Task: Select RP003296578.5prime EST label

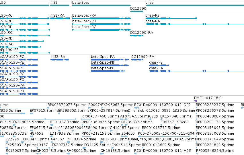Action: (215, 111)
